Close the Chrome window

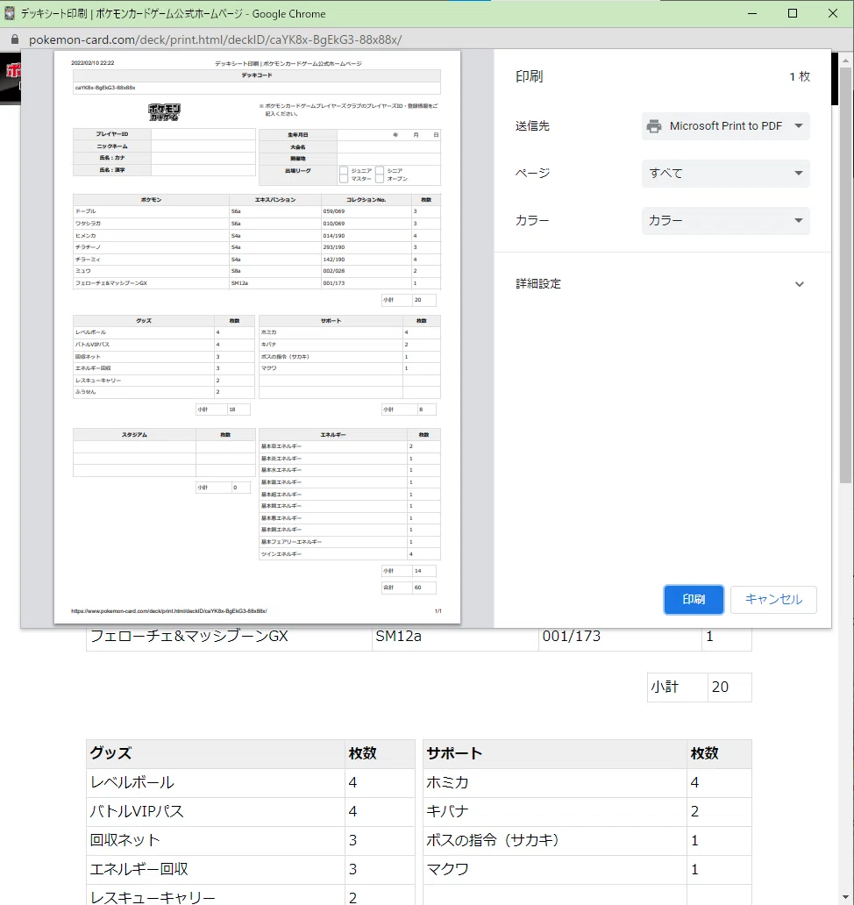click(x=833, y=13)
